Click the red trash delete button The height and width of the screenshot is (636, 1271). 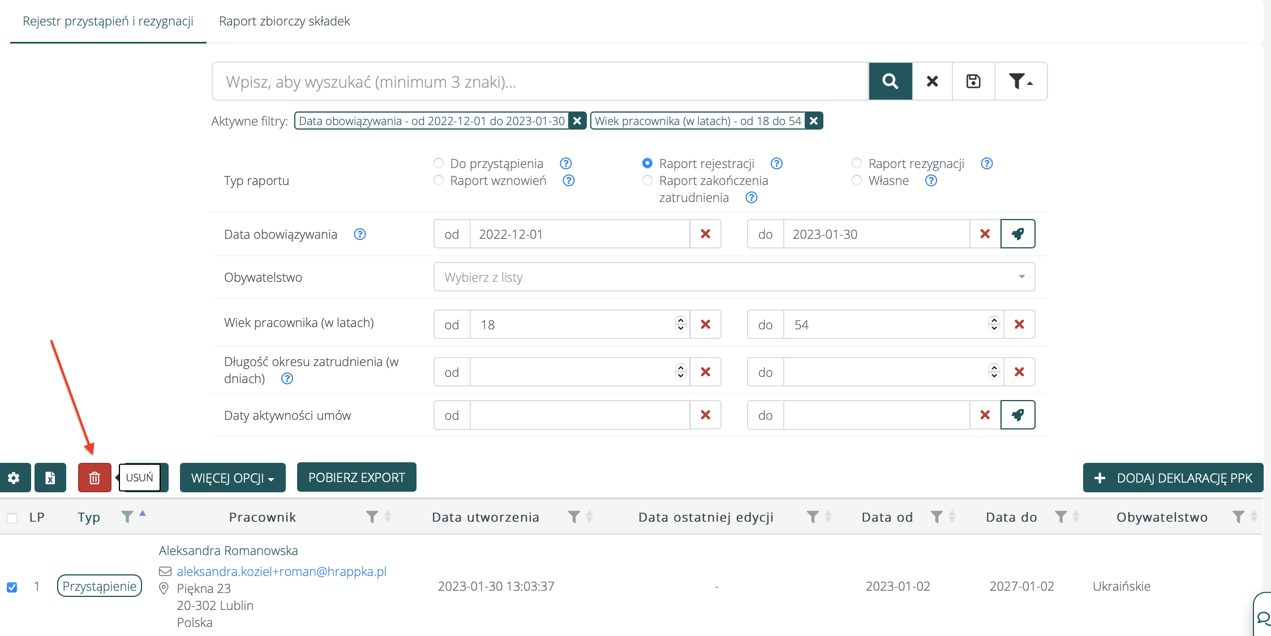[95, 478]
